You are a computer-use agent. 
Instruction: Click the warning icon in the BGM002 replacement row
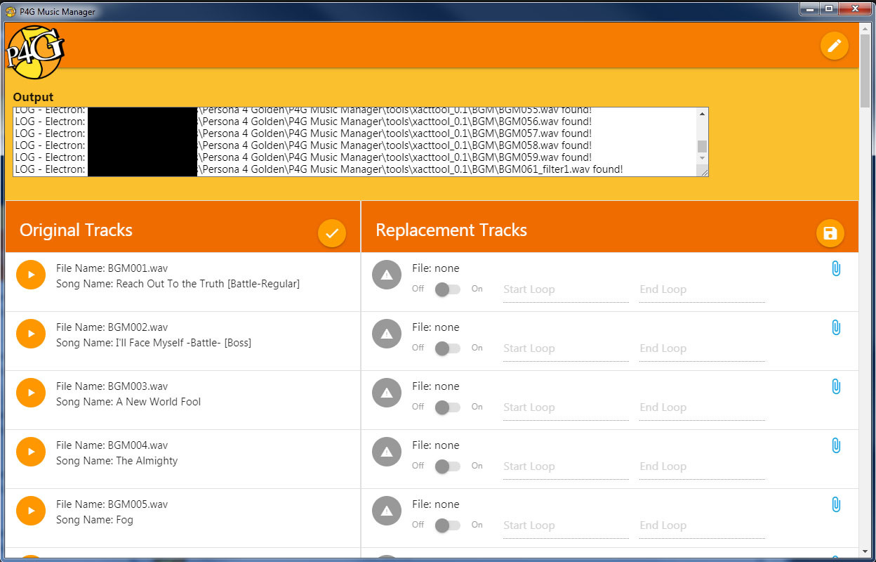point(387,334)
